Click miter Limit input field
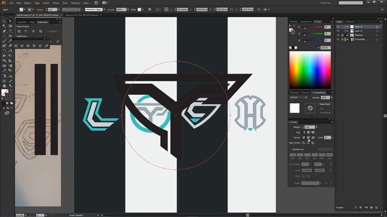 point(327,137)
